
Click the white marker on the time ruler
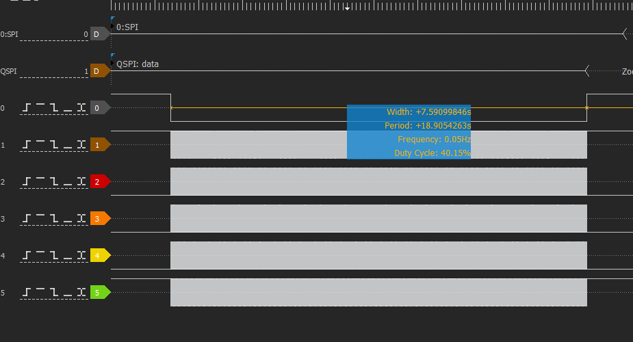(x=347, y=8)
